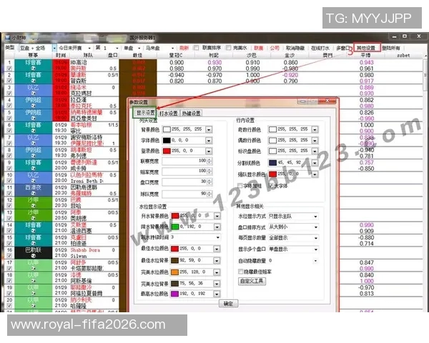
Task: Open 水位显示方式 dropdown
Action: [316, 217]
